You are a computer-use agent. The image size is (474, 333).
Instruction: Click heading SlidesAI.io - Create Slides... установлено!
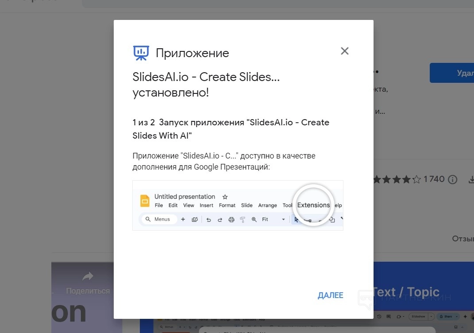pyautogui.click(x=206, y=85)
